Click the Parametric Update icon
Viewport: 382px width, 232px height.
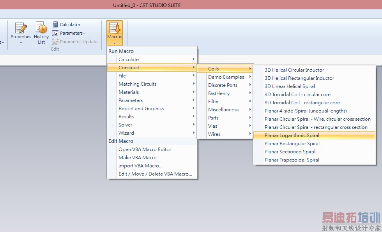tap(55, 42)
